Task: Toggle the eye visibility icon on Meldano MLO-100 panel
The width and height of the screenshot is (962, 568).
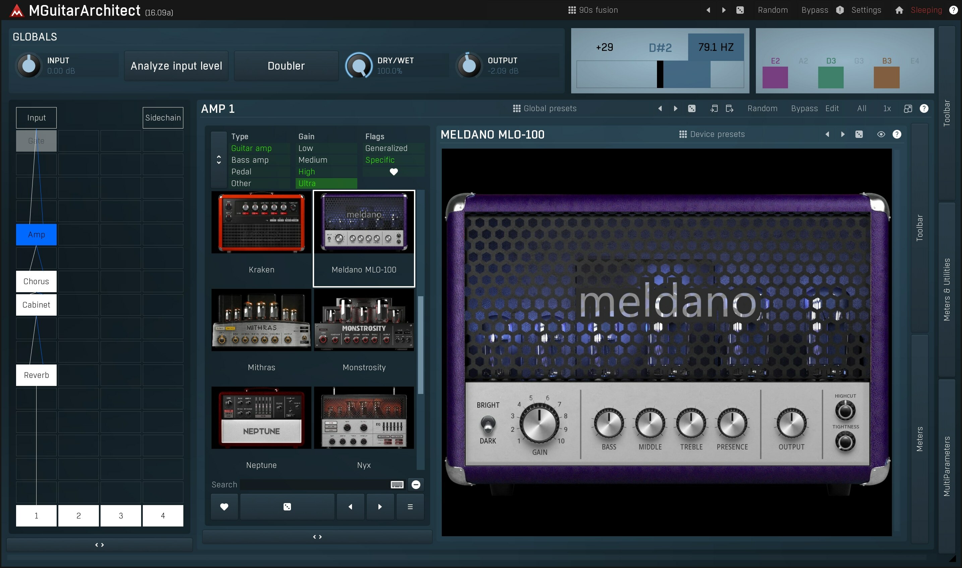Action: point(881,134)
